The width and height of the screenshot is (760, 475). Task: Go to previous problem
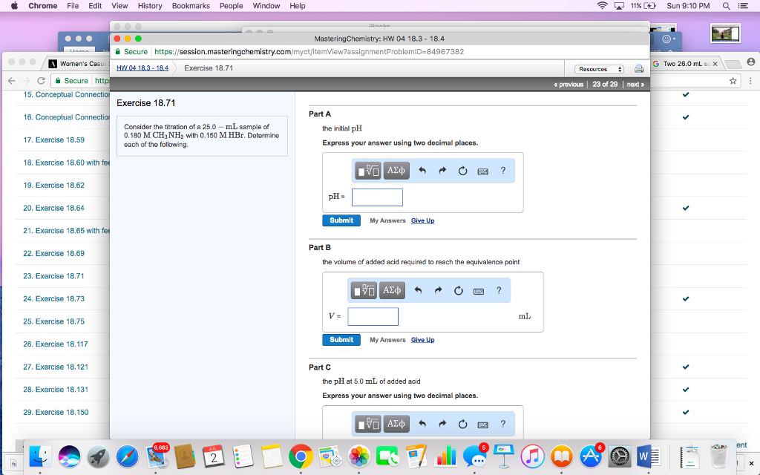569,85
